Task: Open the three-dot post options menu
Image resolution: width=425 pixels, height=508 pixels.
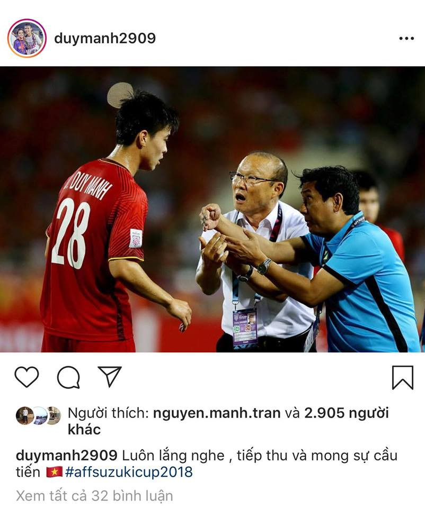Action: click(x=406, y=39)
